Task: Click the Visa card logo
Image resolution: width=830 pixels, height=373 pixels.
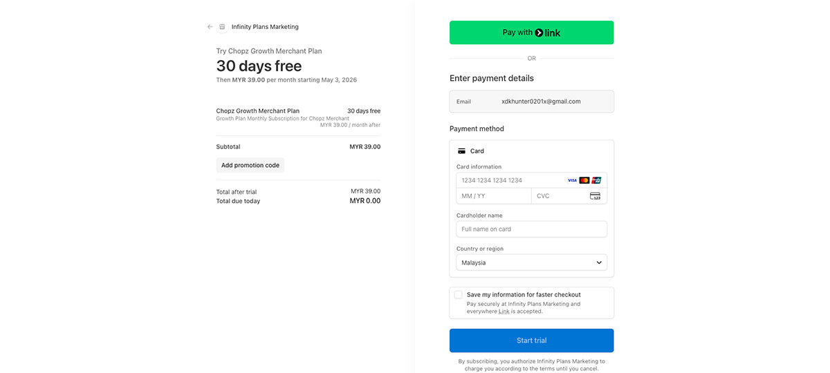Action: pyautogui.click(x=572, y=180)
